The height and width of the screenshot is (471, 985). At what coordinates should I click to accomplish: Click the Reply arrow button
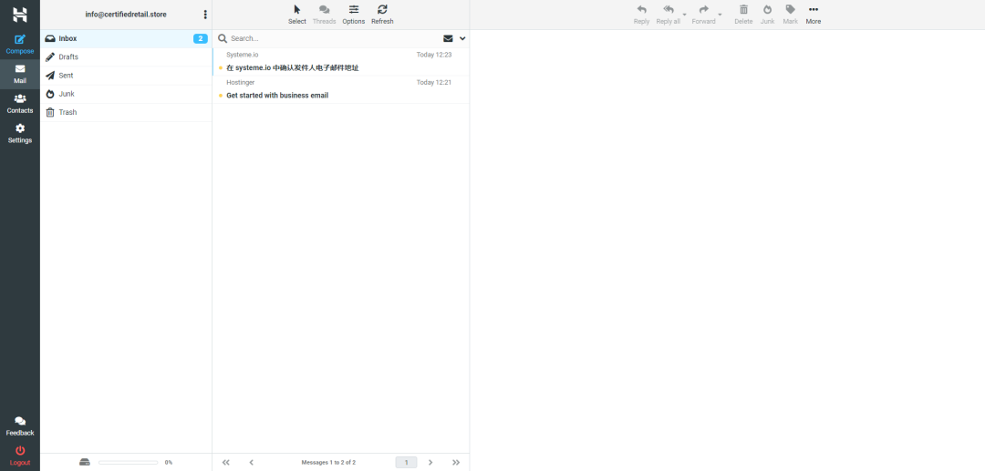tap(641, 15)
